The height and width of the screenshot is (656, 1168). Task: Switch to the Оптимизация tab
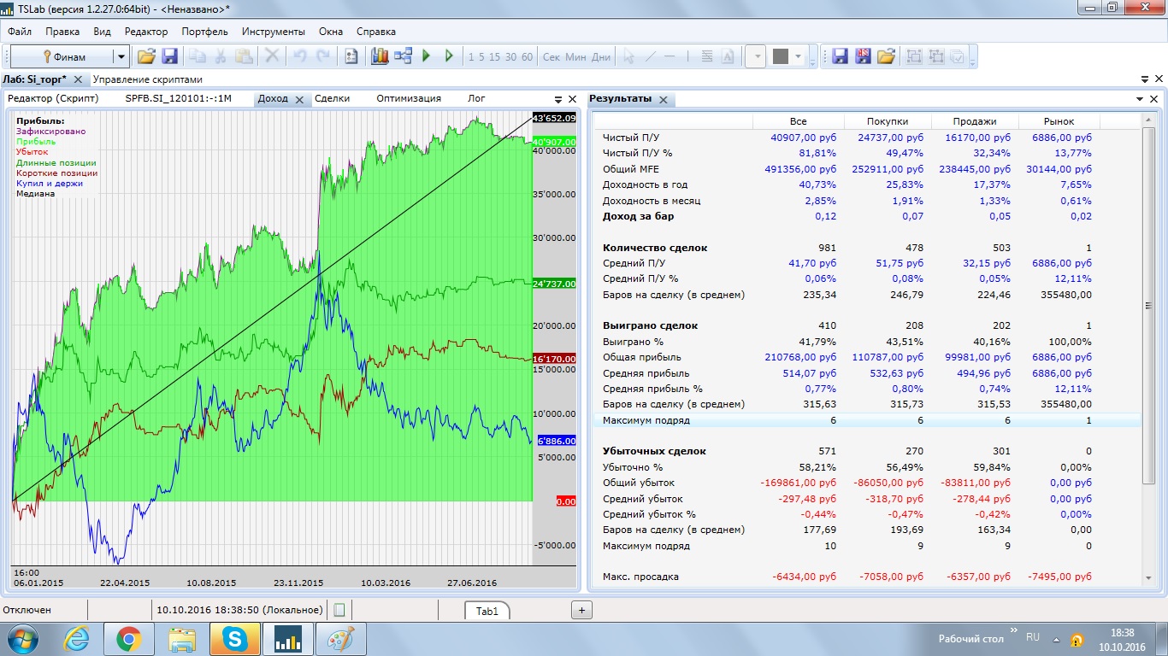click(408, 98)
